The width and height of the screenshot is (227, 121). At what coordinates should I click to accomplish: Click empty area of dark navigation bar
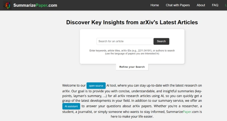(101, 5)
